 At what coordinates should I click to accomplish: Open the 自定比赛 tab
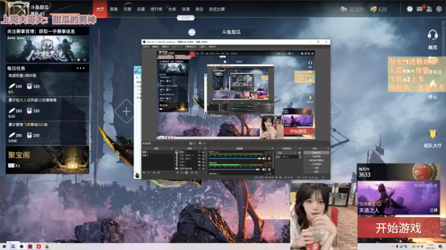[x=217, y=9]
